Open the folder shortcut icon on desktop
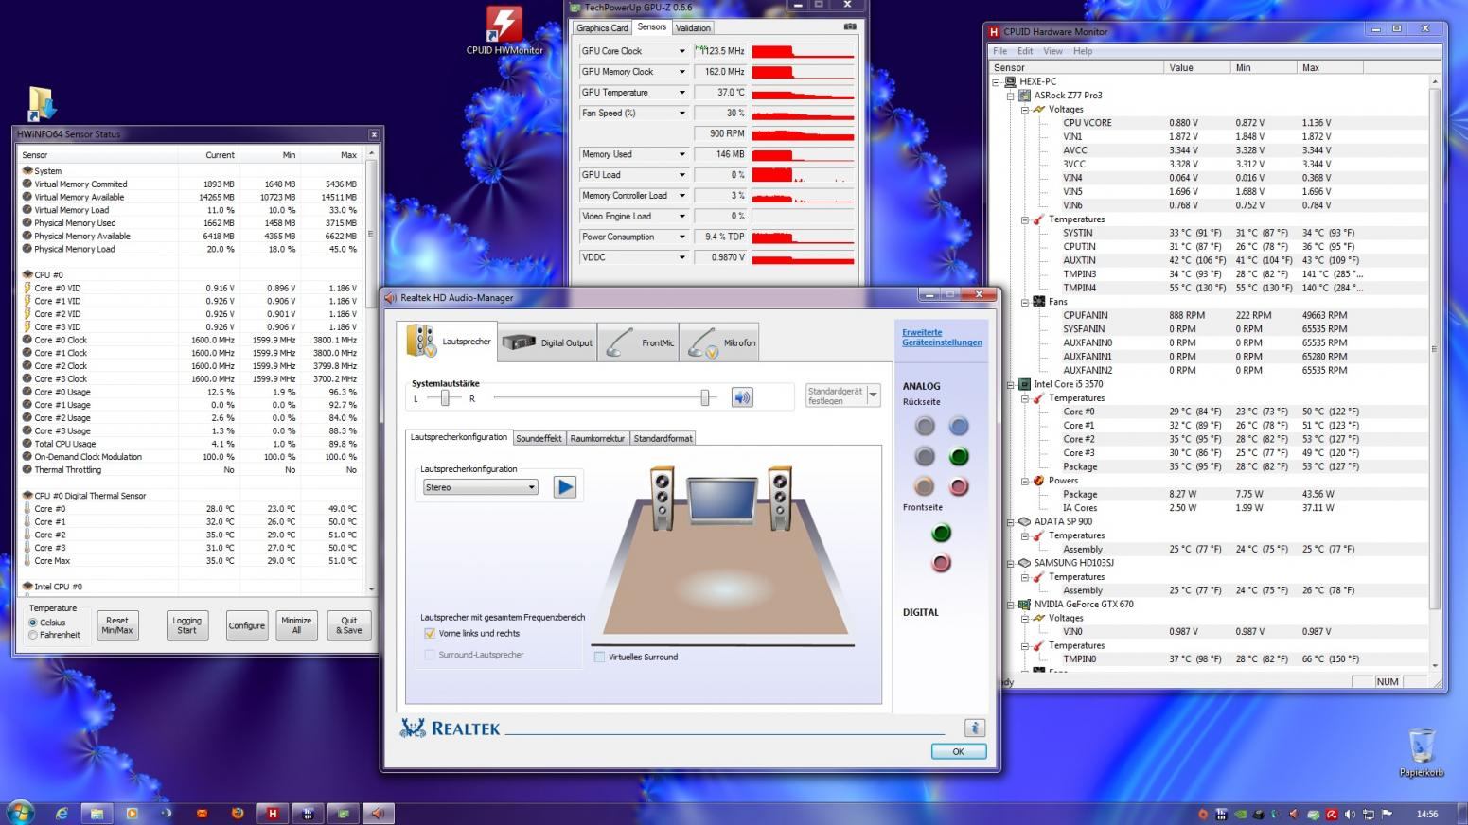The image size is (1468, 825). tap(41, 103)
